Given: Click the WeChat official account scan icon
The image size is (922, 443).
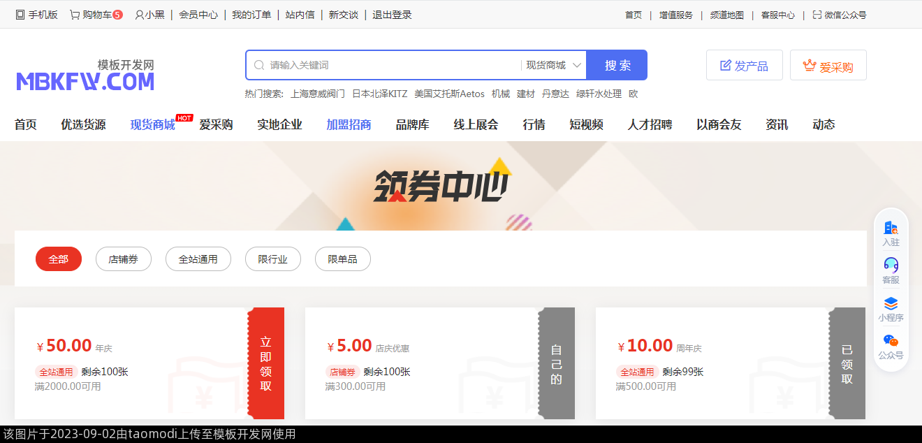Looking at the screenshot, I should [817, 15].
